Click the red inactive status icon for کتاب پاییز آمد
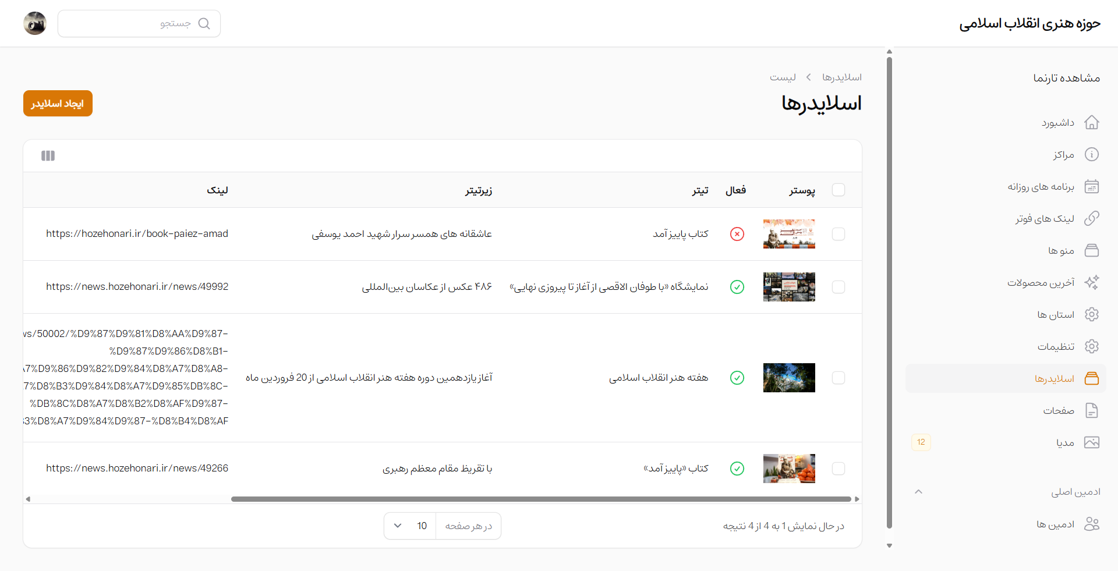Screen dimensions: 1118x571 (x=737, y=234)
